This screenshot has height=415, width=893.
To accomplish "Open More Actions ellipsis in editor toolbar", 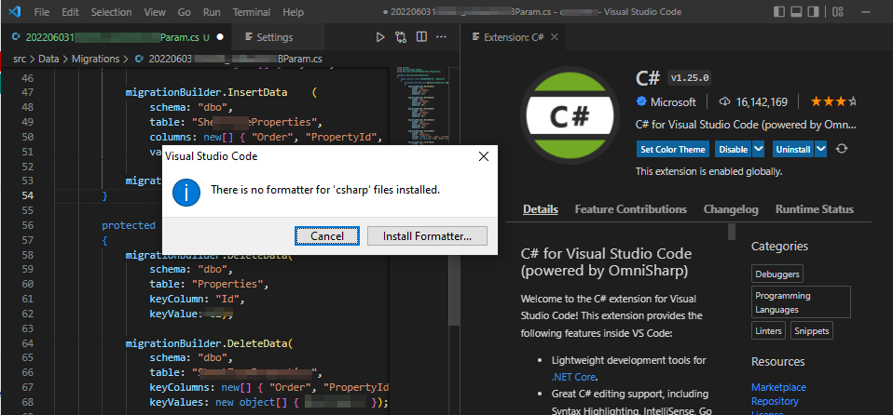I will pyautogui.click(x=442, y=37).
